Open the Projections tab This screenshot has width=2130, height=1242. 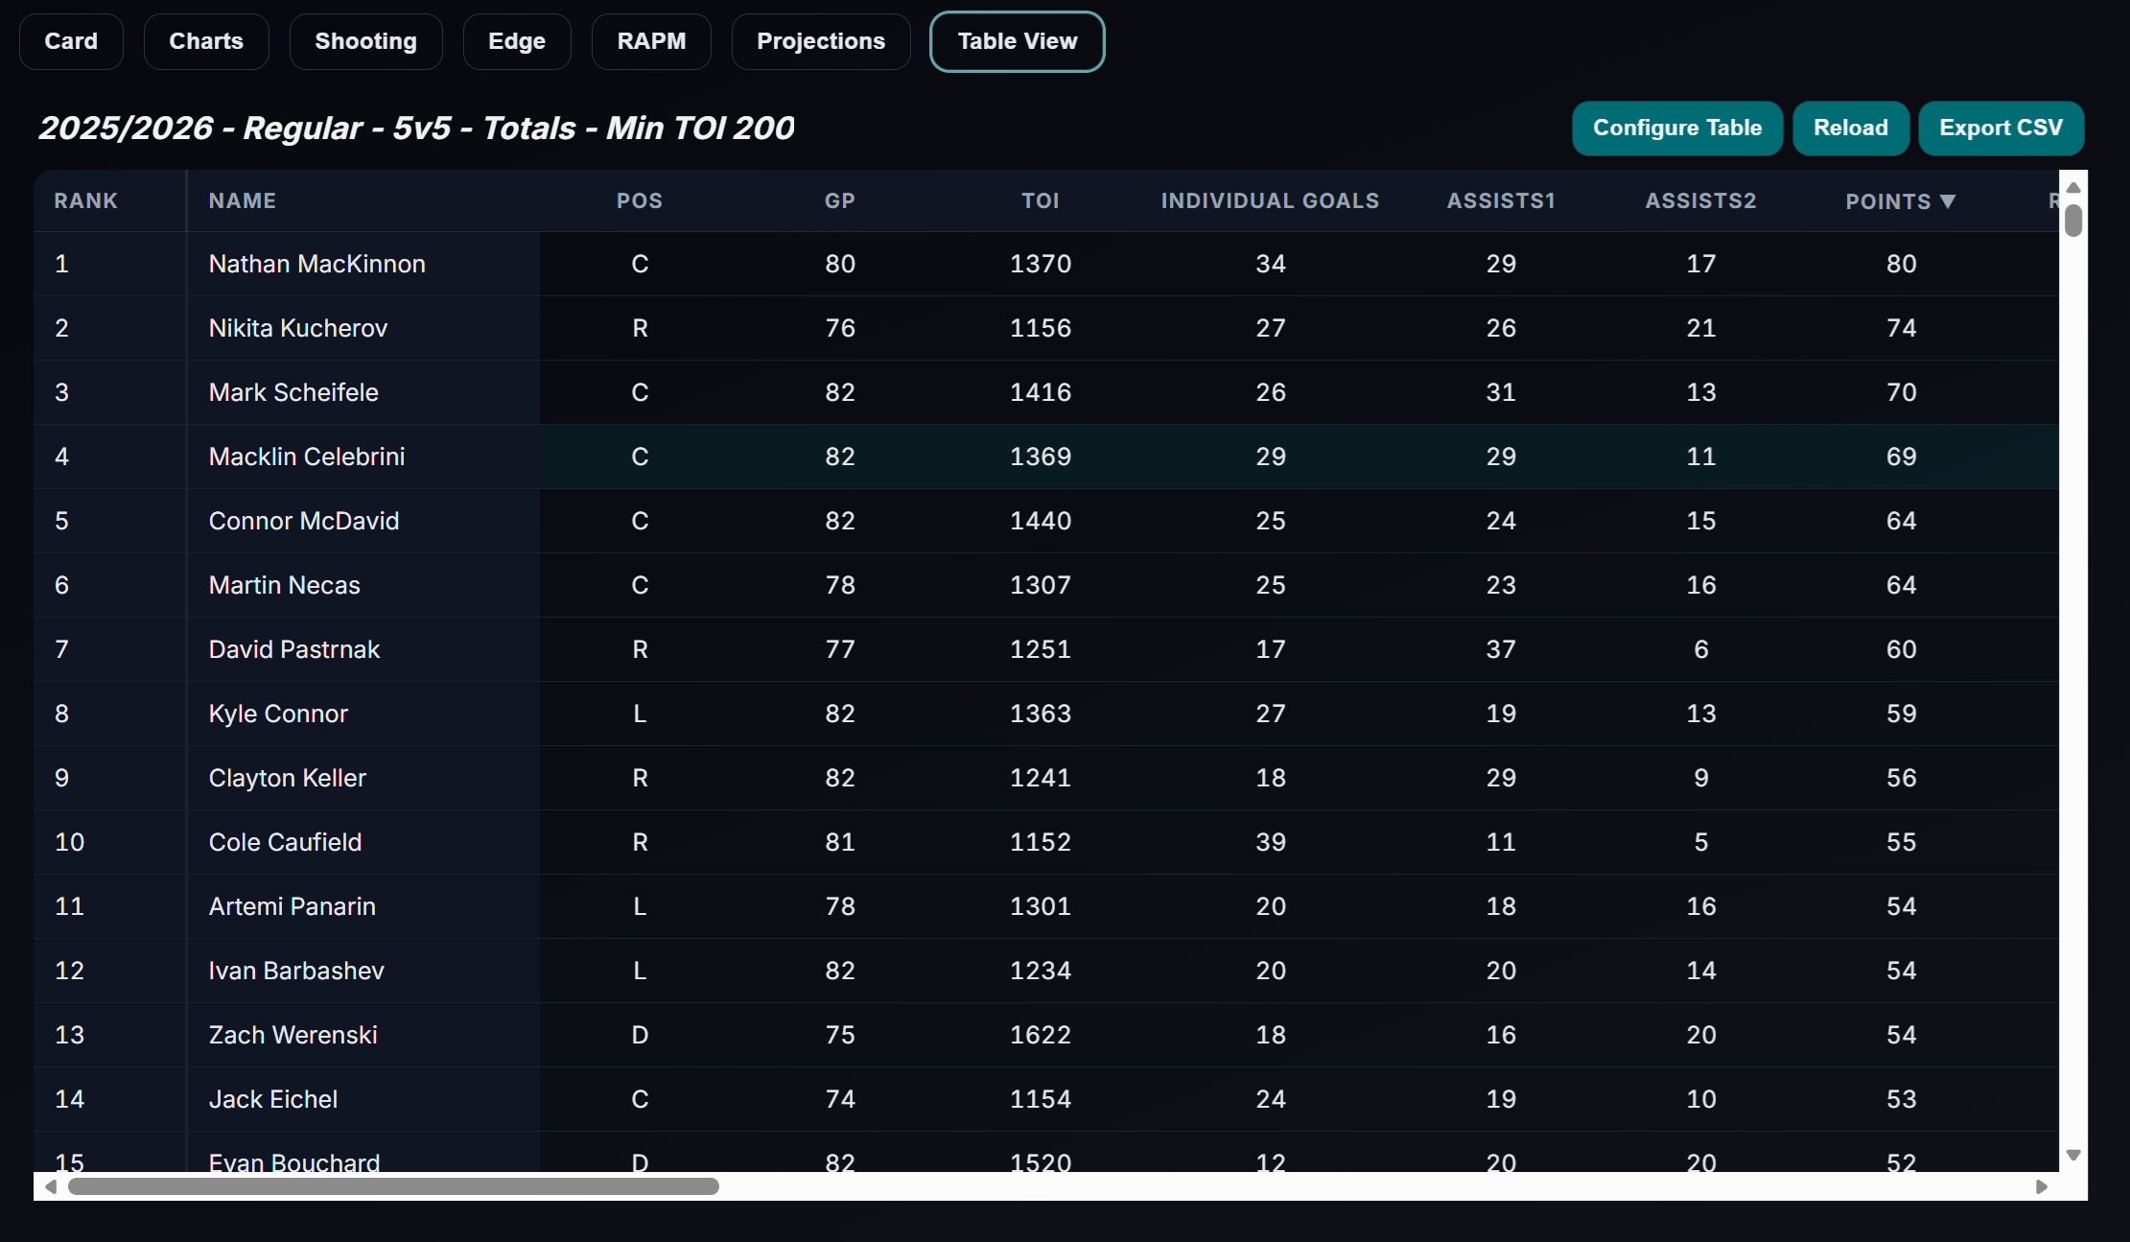[820, 41]
